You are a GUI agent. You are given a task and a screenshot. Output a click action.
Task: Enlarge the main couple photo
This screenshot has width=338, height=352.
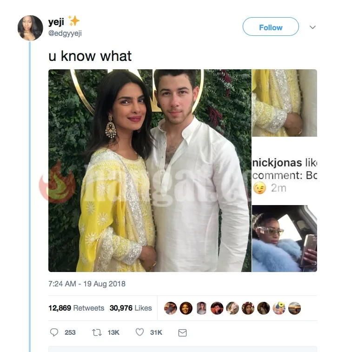tap(150, 171)
